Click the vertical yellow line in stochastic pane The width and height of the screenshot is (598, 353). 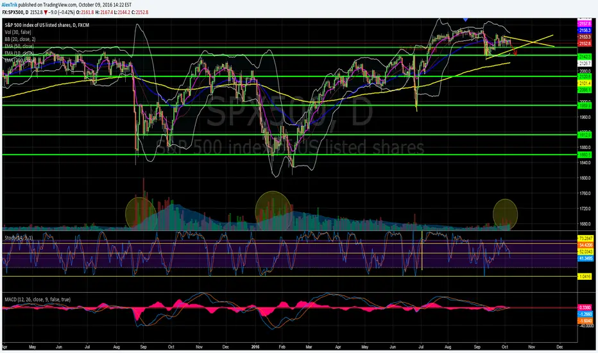click(422, 250)
